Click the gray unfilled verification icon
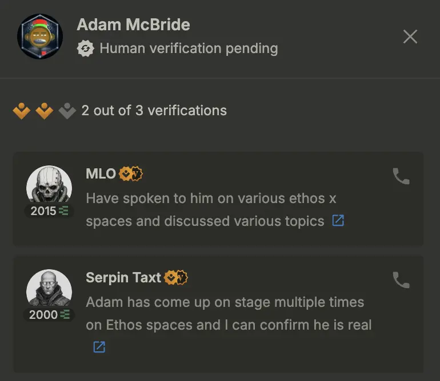Screen dimensions: 440x381 (x=67, y=111)
